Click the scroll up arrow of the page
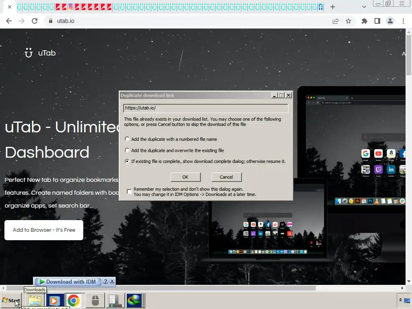This screenshot has height=309, width=412. 409,32
